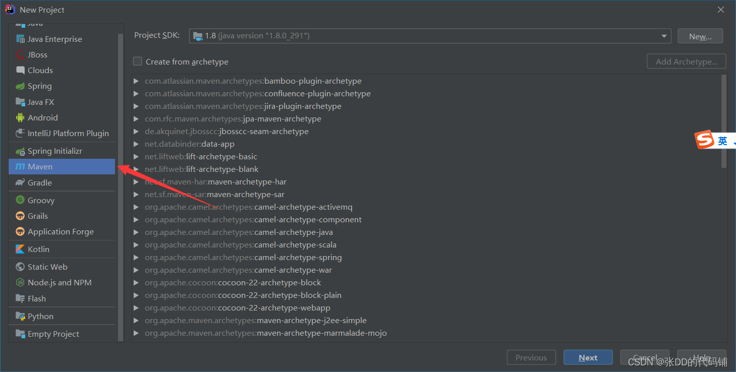
Task: Select the Flash folder icon
Action: 20,298
